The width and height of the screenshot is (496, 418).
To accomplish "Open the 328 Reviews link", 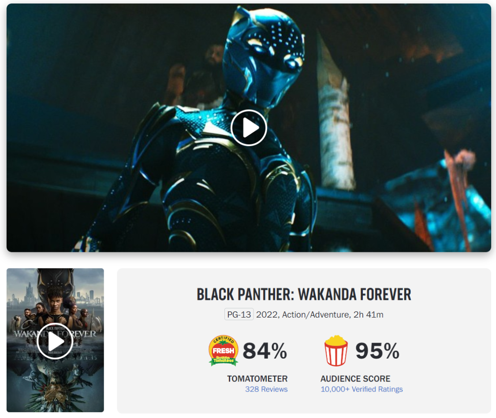I will click(x=266, y=389).
